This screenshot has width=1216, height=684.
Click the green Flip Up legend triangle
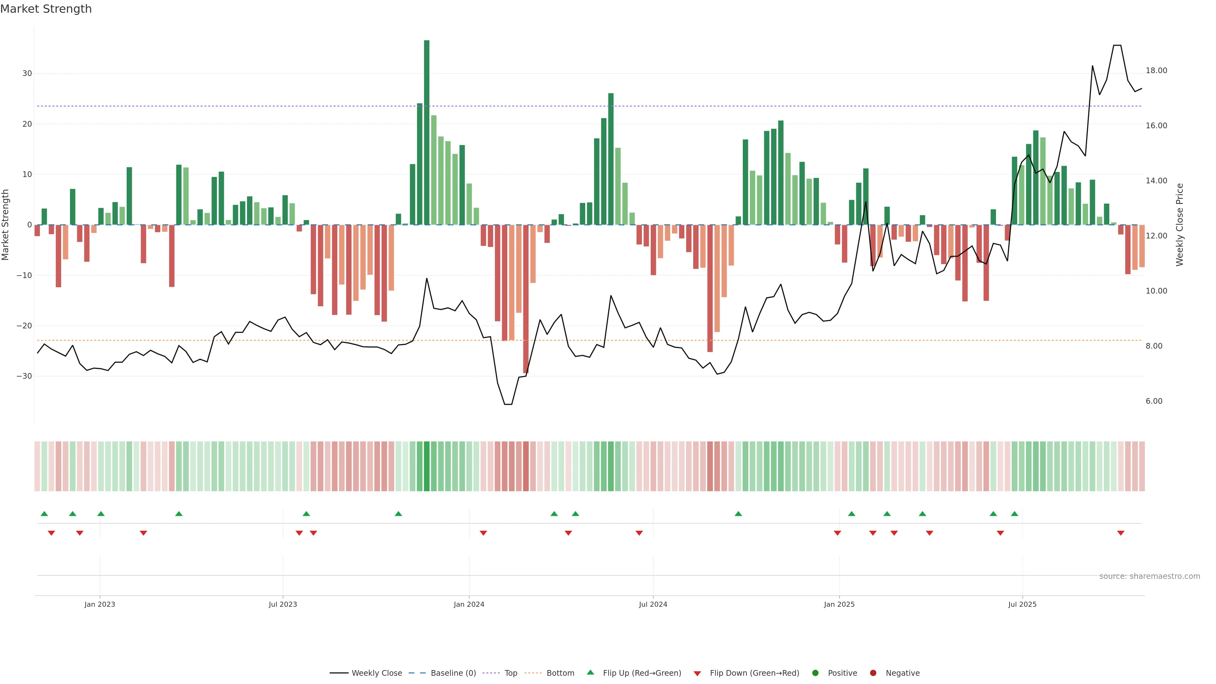pos(590,672)
